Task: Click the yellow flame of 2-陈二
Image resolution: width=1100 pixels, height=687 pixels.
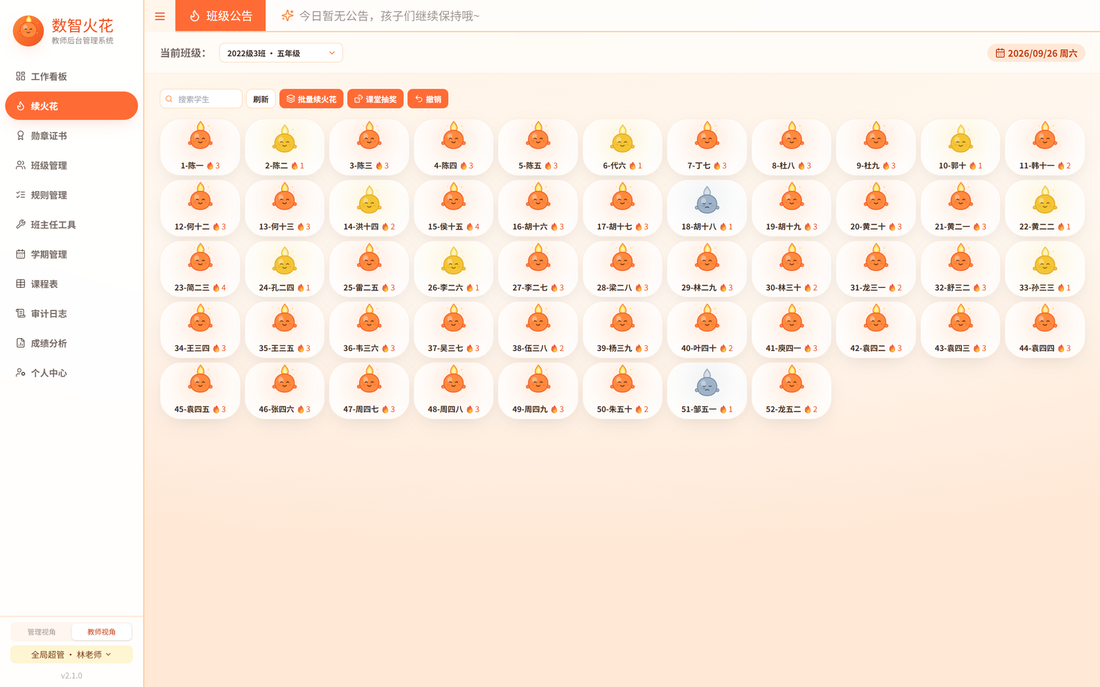Action: (x=285, y=139)
